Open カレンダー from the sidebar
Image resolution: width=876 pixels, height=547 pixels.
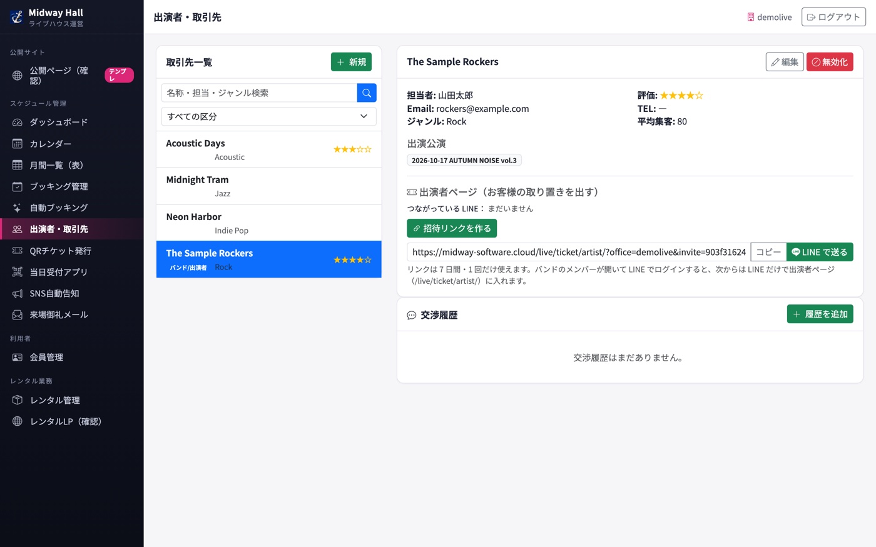[72, 144]
